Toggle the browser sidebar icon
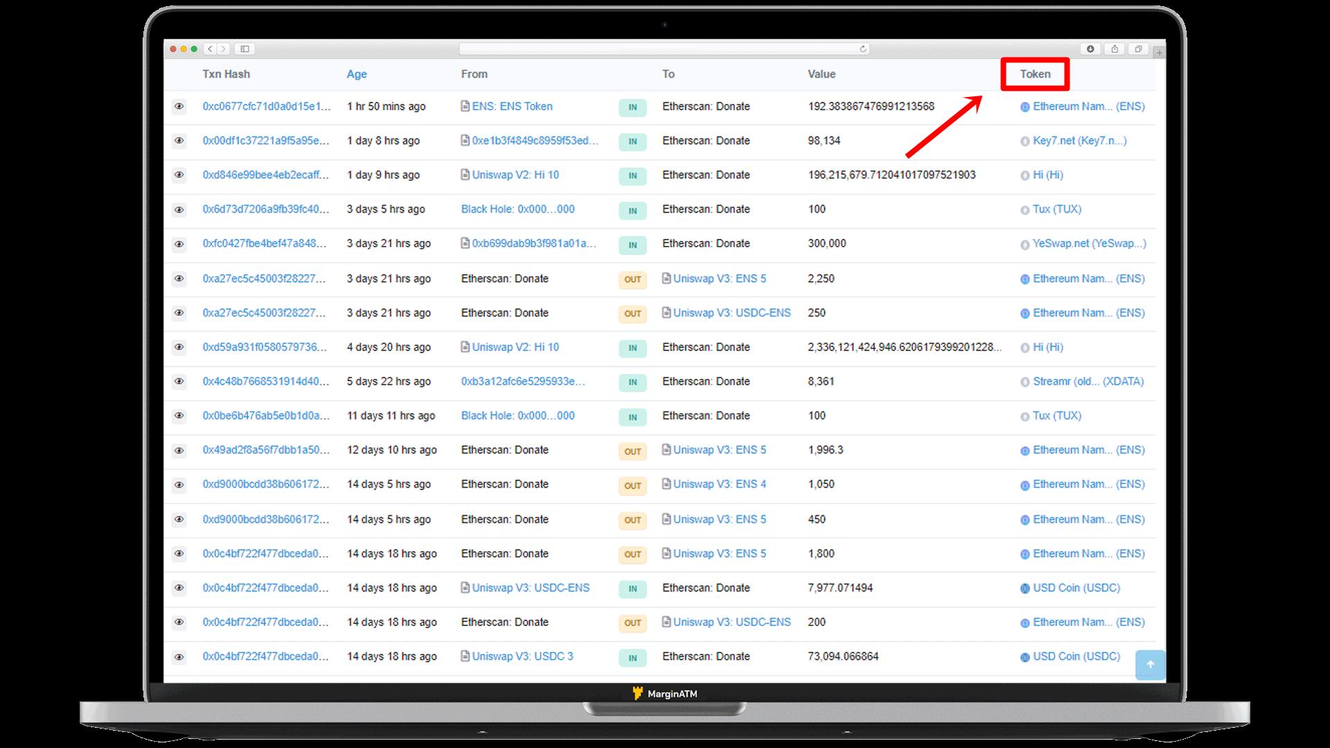The height and width of the screenshot is (748, 1330). (245, 48)
